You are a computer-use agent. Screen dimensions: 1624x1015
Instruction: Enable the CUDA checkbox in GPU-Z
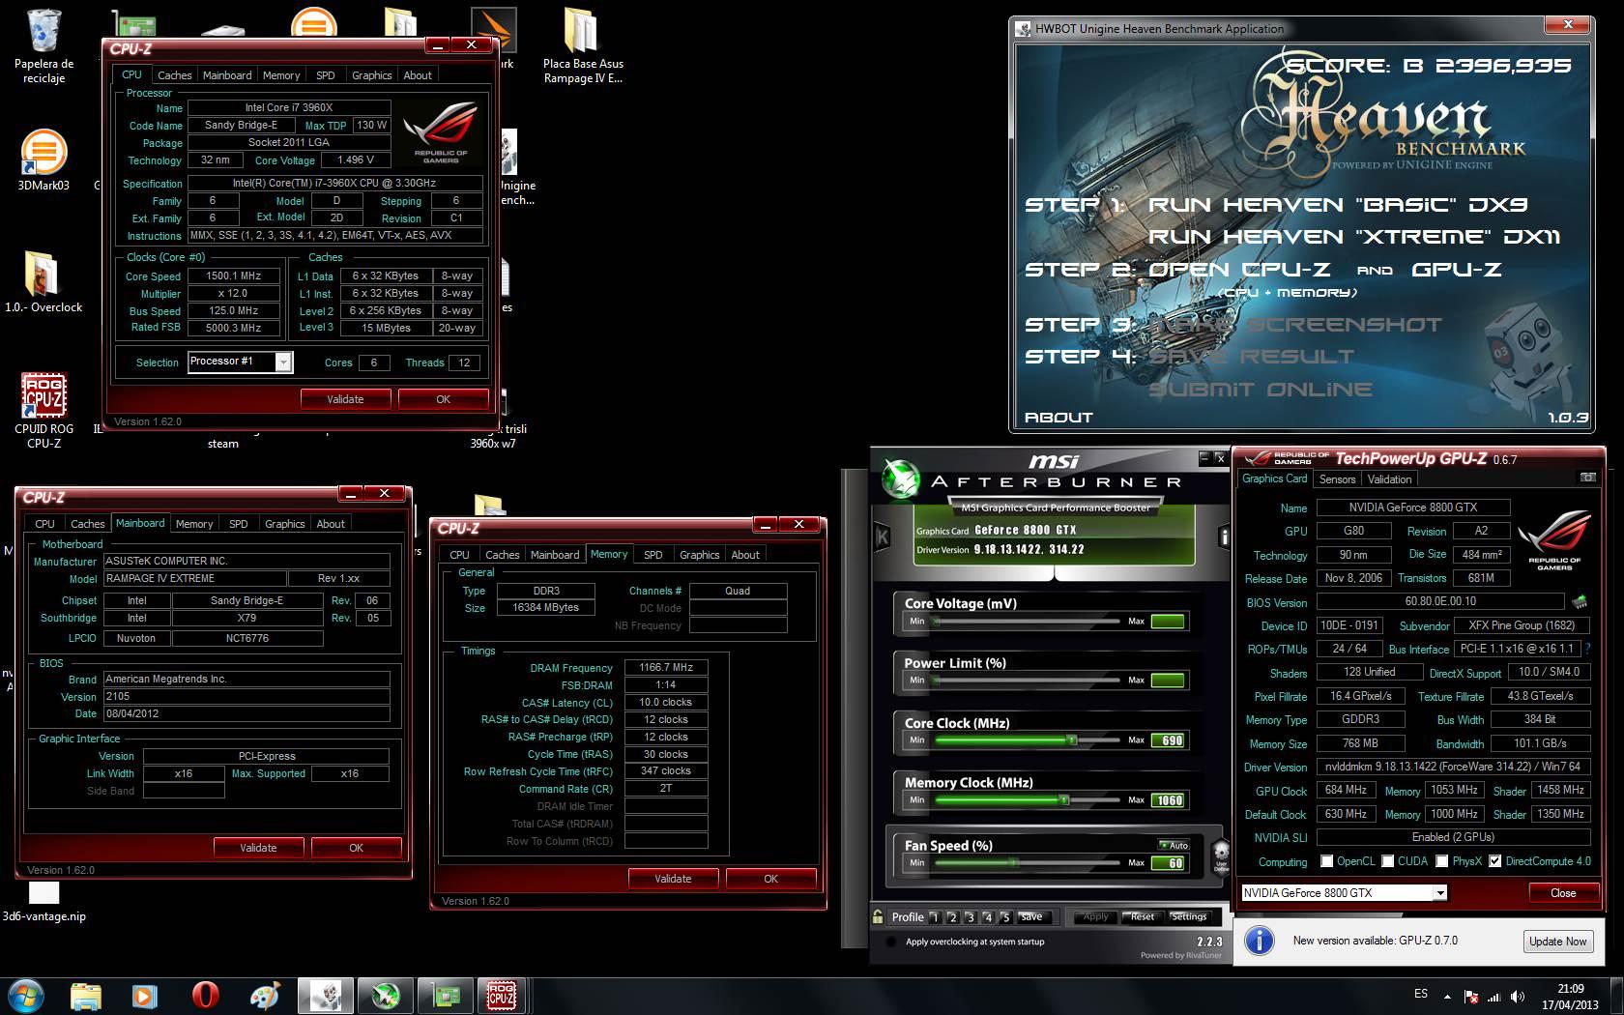click(1388, 861)
